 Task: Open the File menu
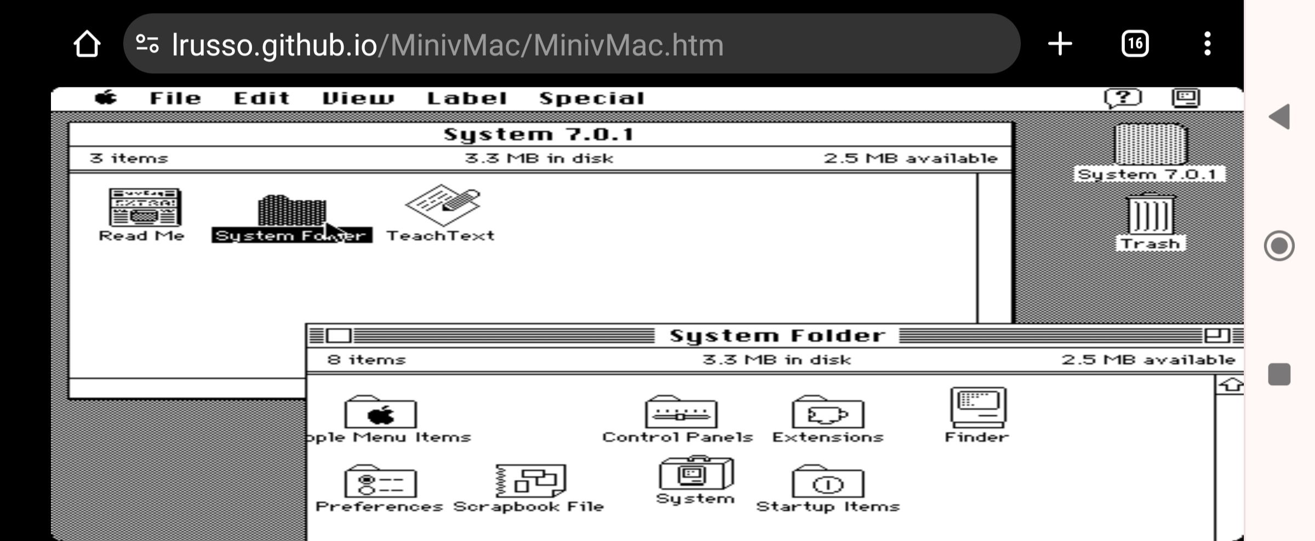click(175, 98)
